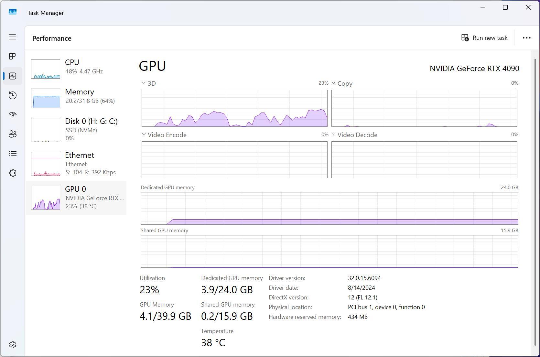Open the App history page icon
The height and width of the screenshot is (357, 540).
click(12, 95)
